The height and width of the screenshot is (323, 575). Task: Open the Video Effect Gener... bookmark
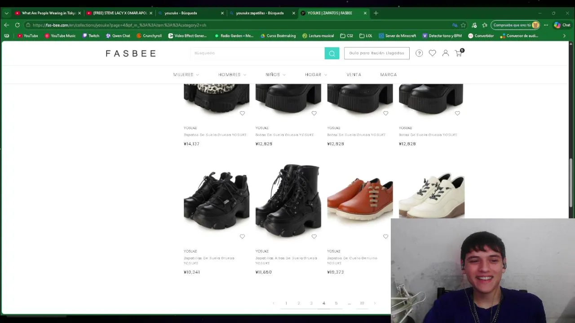(187, 36)
